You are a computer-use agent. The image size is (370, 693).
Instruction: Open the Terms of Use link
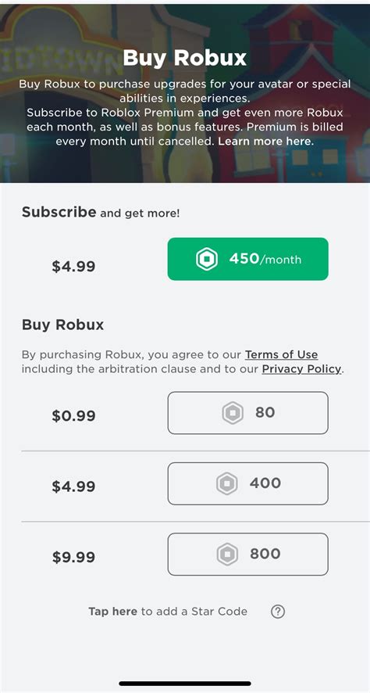coord(281,355)
